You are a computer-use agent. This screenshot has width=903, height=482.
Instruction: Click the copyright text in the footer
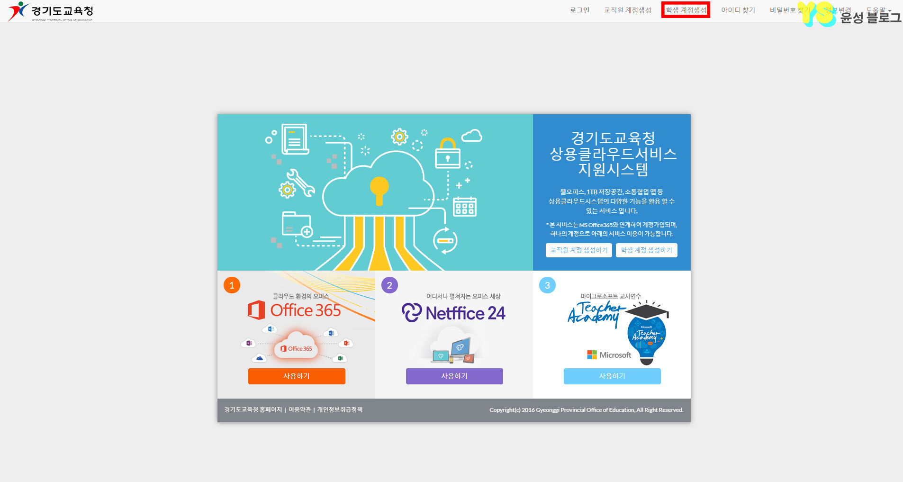pos(586,410)
